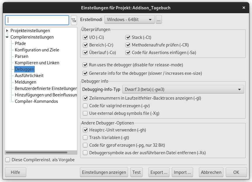Expand the Projekteinstellungen tree node
The width and height of the screenshot is (252, 182).
pos(7,31)
